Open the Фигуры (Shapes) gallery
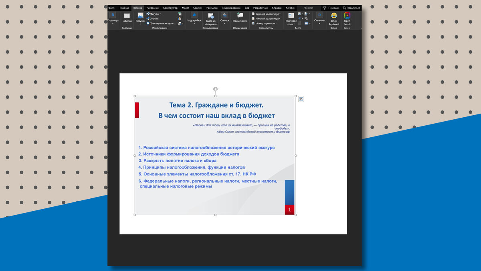481x271 pixels. pos(153,14)
